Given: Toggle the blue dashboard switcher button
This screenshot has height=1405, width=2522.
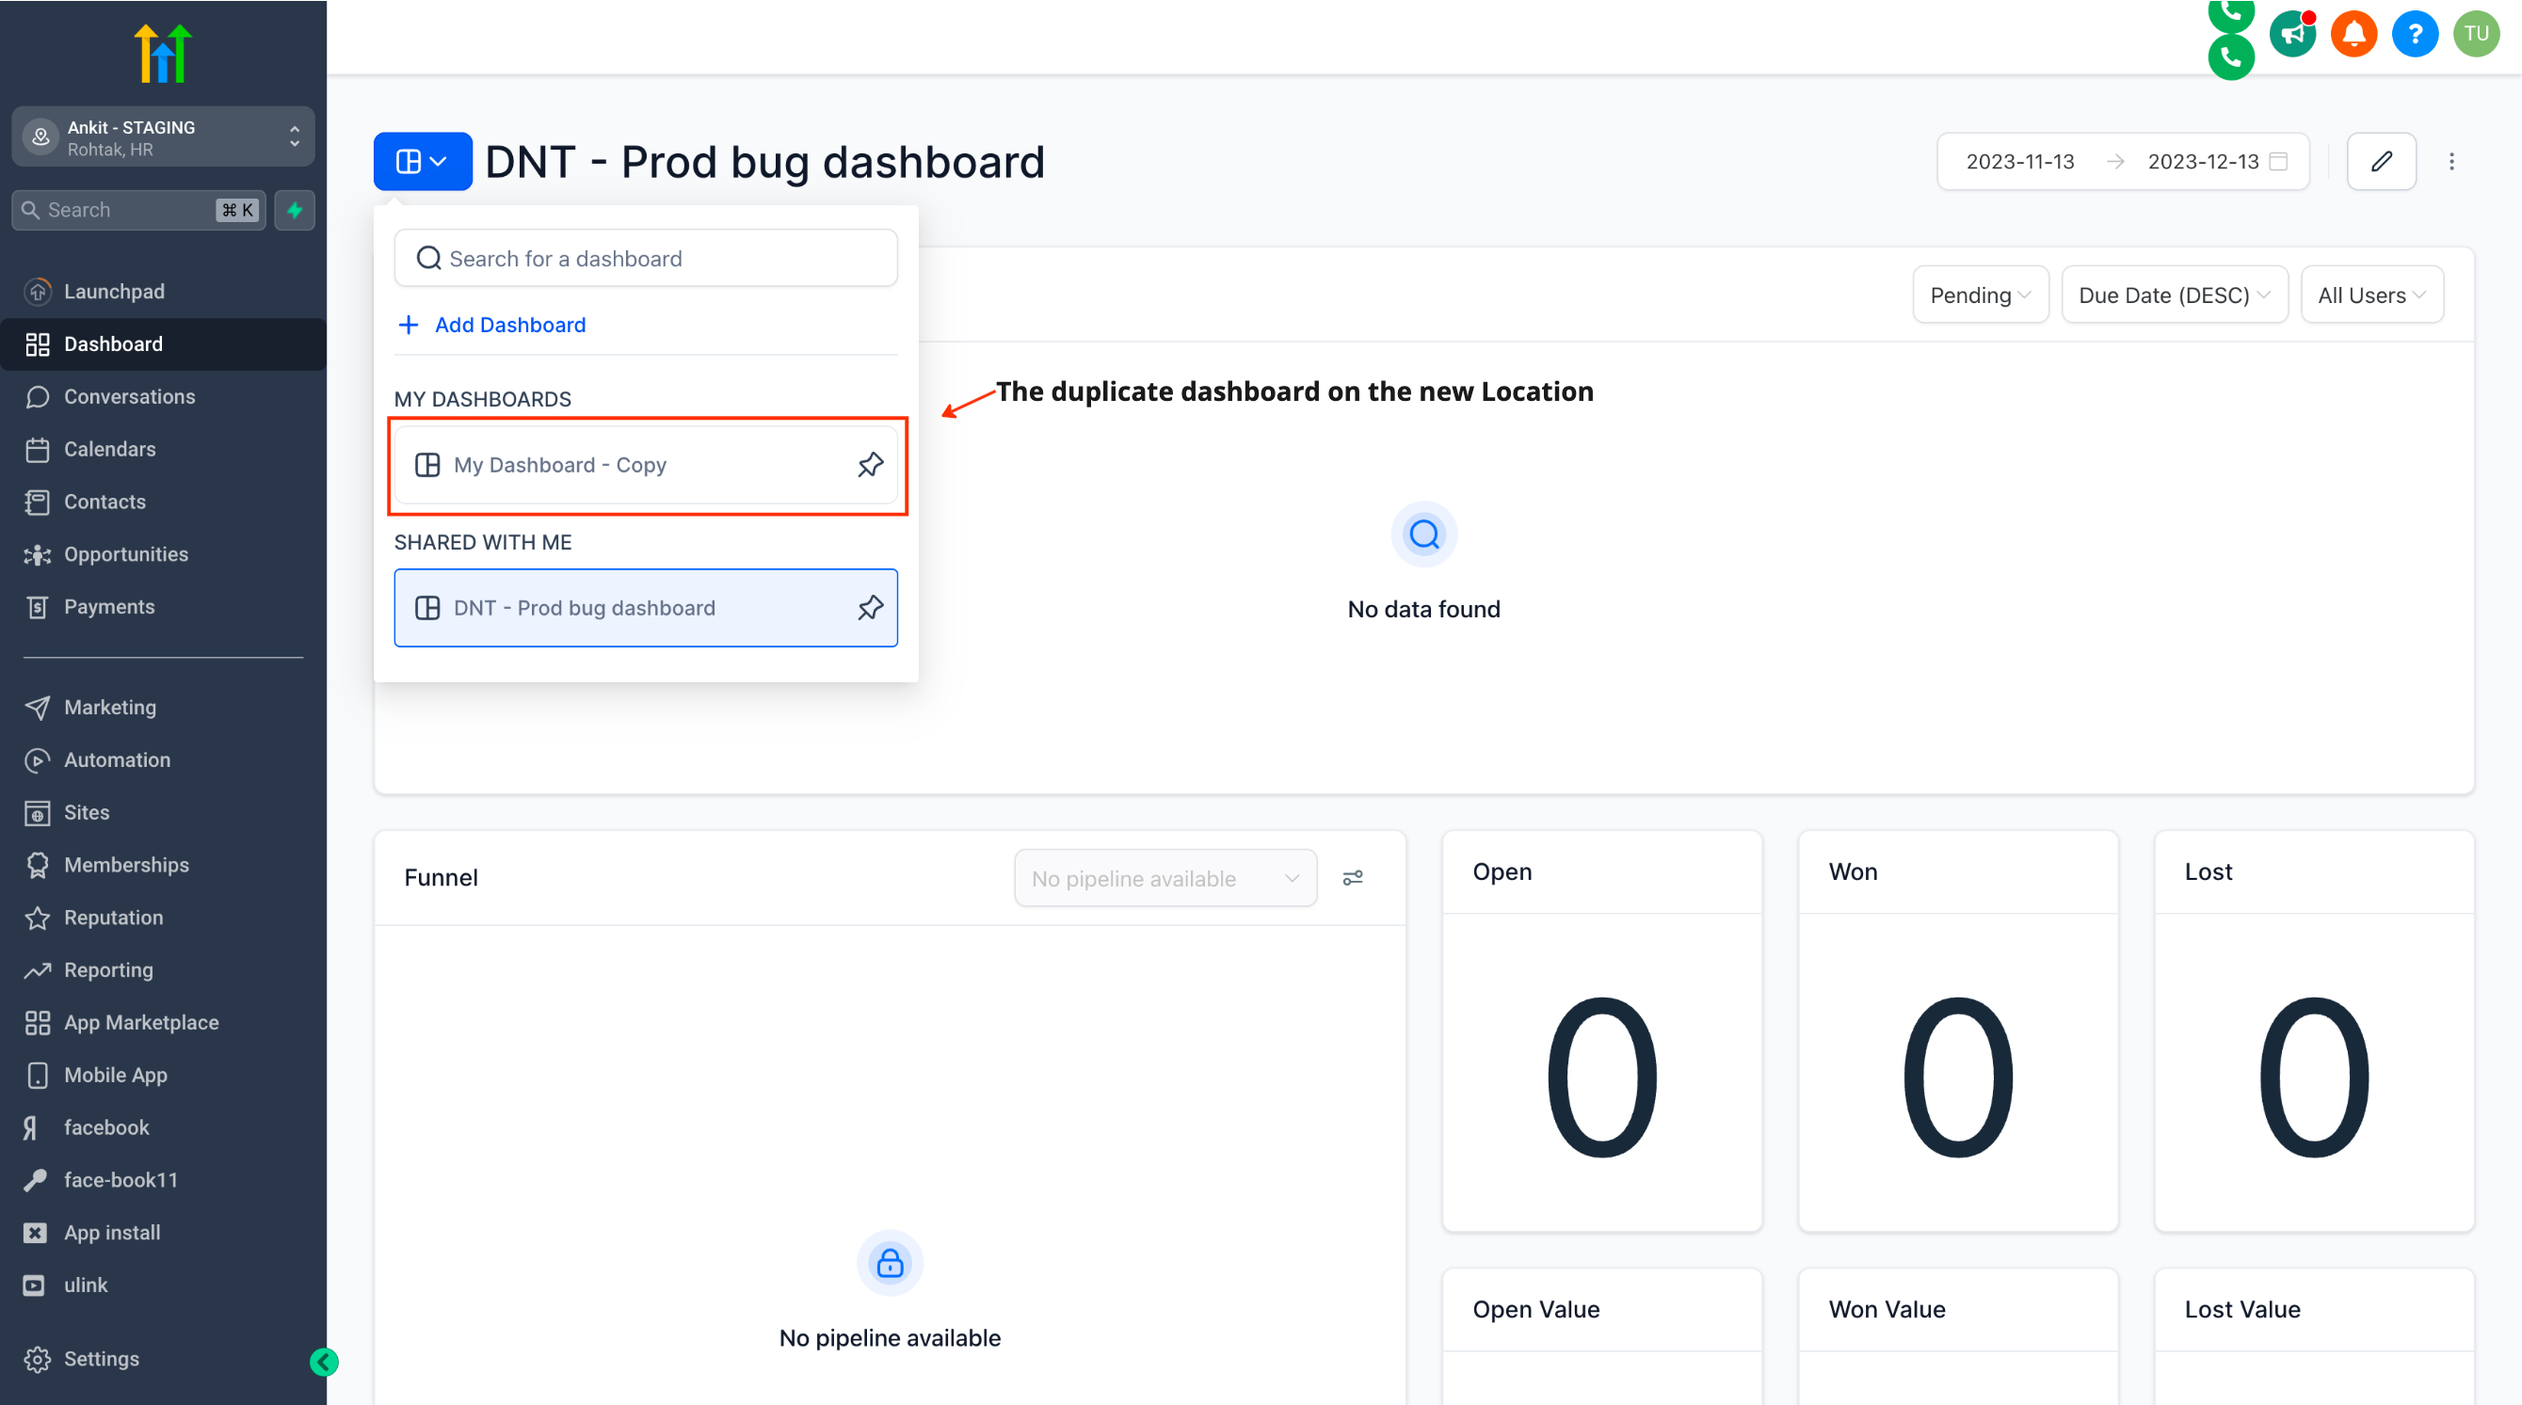Looking at the screenshot, I should tap(422, 162).
